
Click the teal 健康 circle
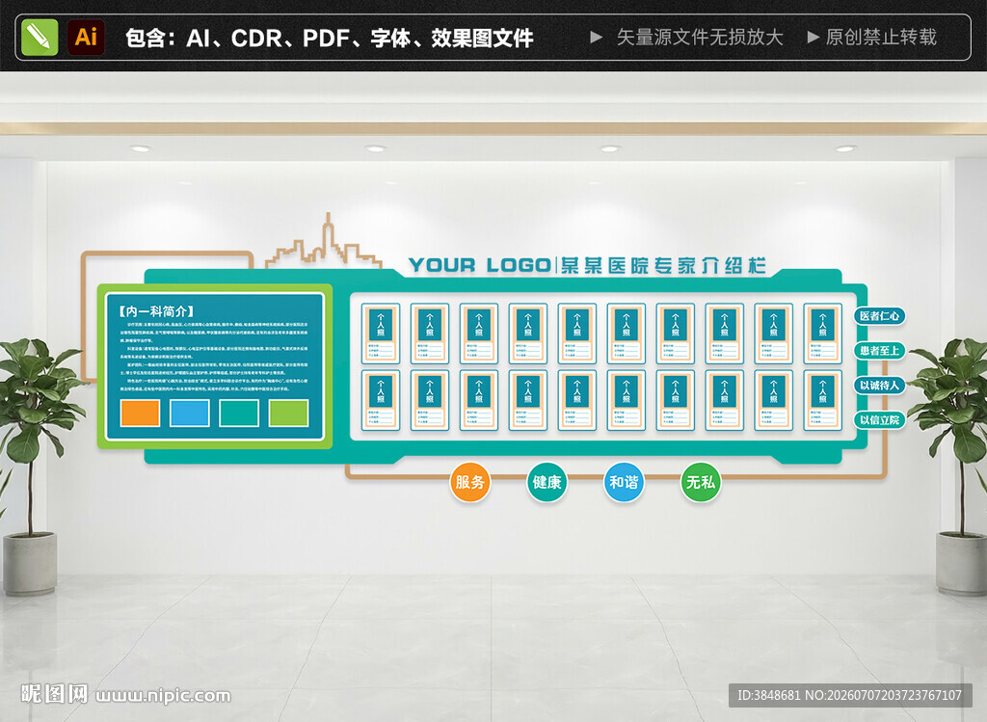(x=547, y=482)
